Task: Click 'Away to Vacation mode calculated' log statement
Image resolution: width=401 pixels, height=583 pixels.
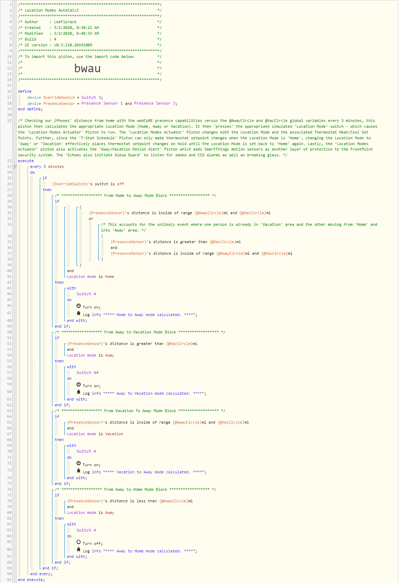Action: [144, 393]
